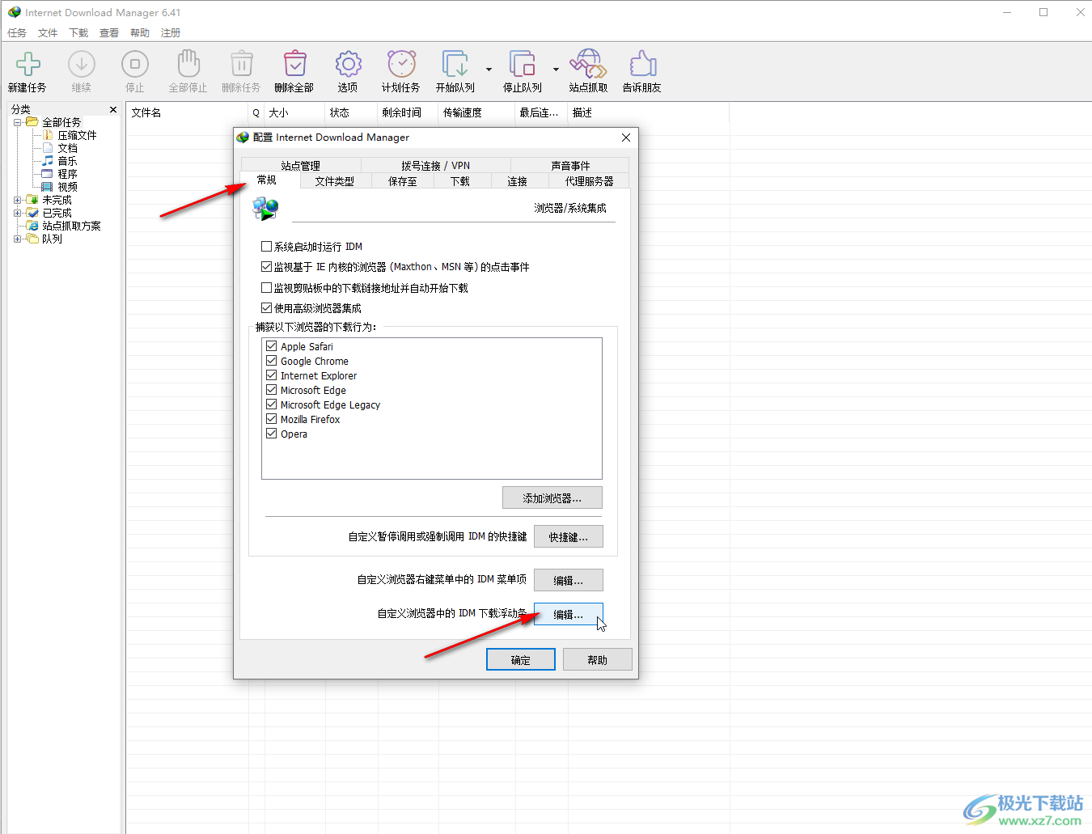1092x834 pixels.
Task: Switch to the 下载 tab in dialog
Action: 460,181
